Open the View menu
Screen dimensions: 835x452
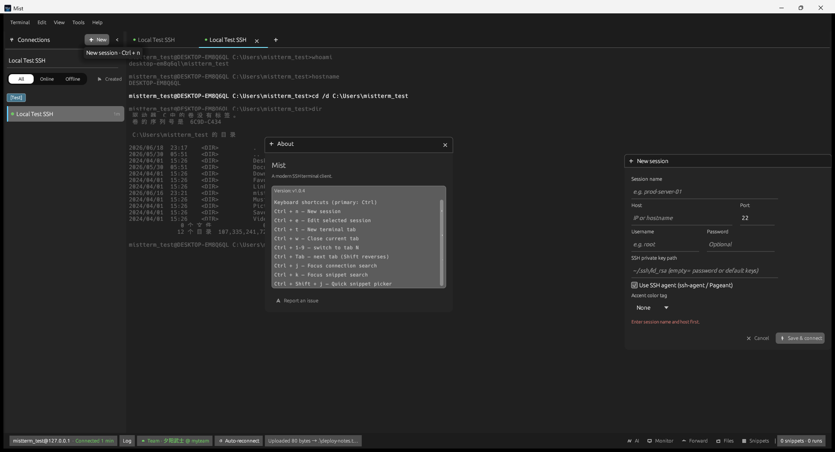click(x=59, y=22)
